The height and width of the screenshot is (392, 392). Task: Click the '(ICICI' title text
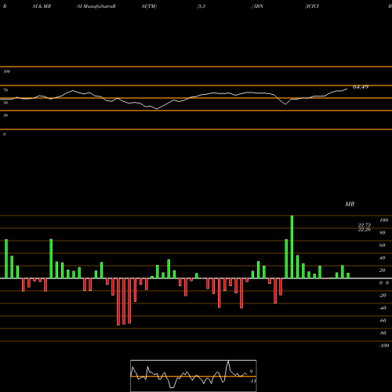[312, 6]
